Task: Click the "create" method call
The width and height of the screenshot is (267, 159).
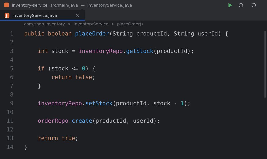Action: tap(82, 121)
